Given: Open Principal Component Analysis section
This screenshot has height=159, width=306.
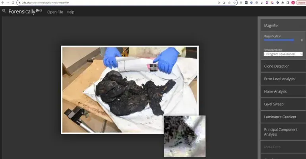Looking at the screenshot, I should click(x=283, y=132).
